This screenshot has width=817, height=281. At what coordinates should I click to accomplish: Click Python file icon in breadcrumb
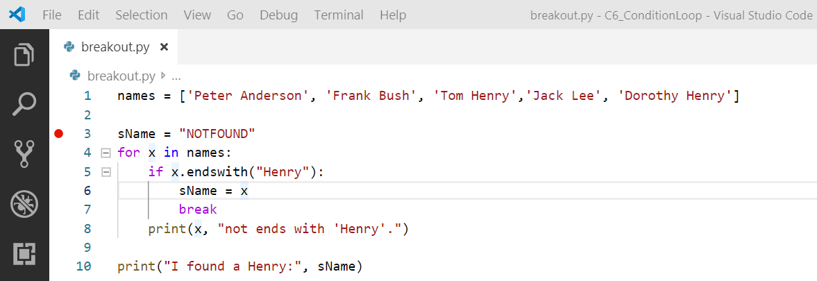pyautogui.click(x=75, y=76)
